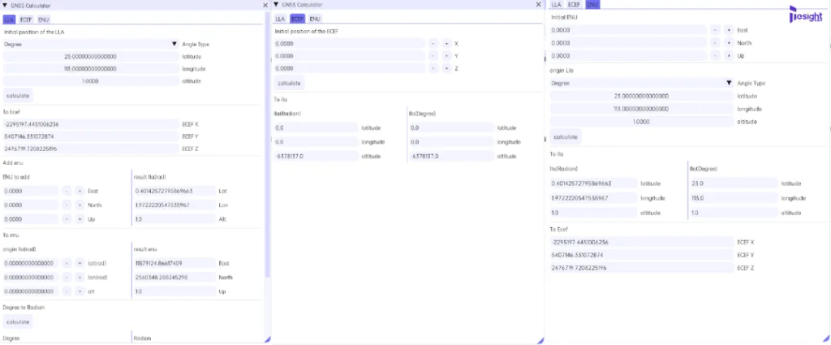Click the East value field in the right Initial ENU

pos(629,30)
